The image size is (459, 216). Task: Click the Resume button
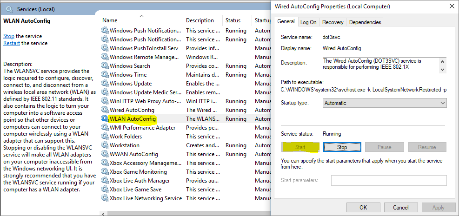point(427,147)
